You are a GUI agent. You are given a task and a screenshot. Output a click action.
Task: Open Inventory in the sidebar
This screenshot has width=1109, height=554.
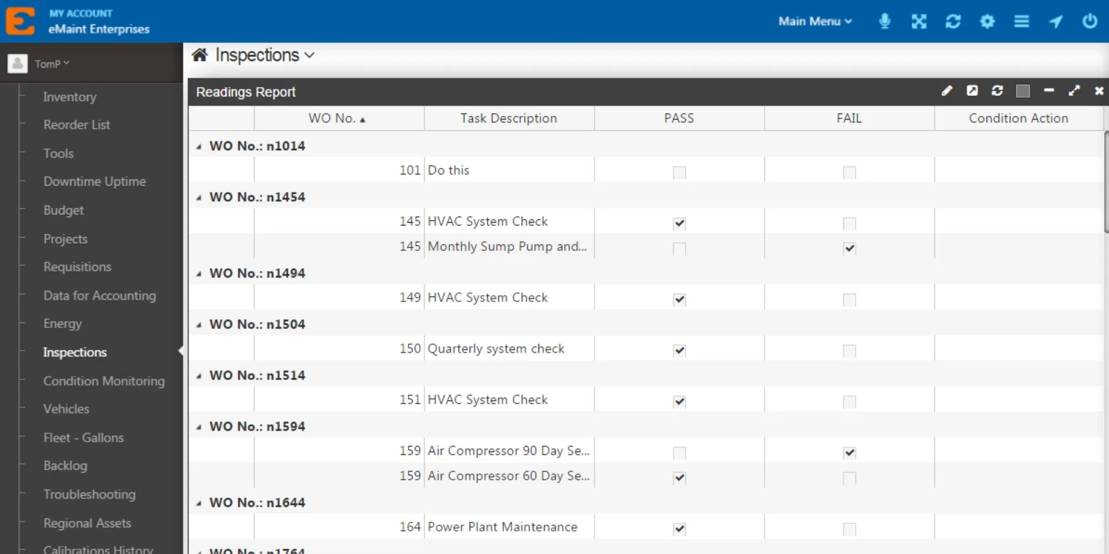pyautogui.click(x=70, y=97)
